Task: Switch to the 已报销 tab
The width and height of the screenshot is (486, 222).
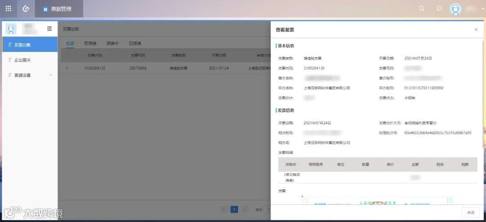Action: pyautogui.click(x=135, y=43)
